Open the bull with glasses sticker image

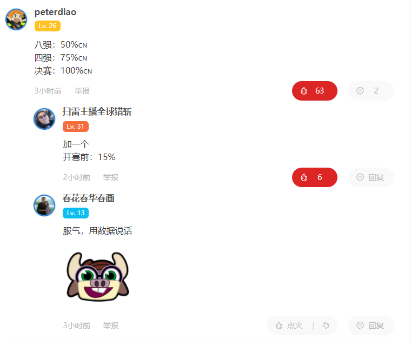98,276
